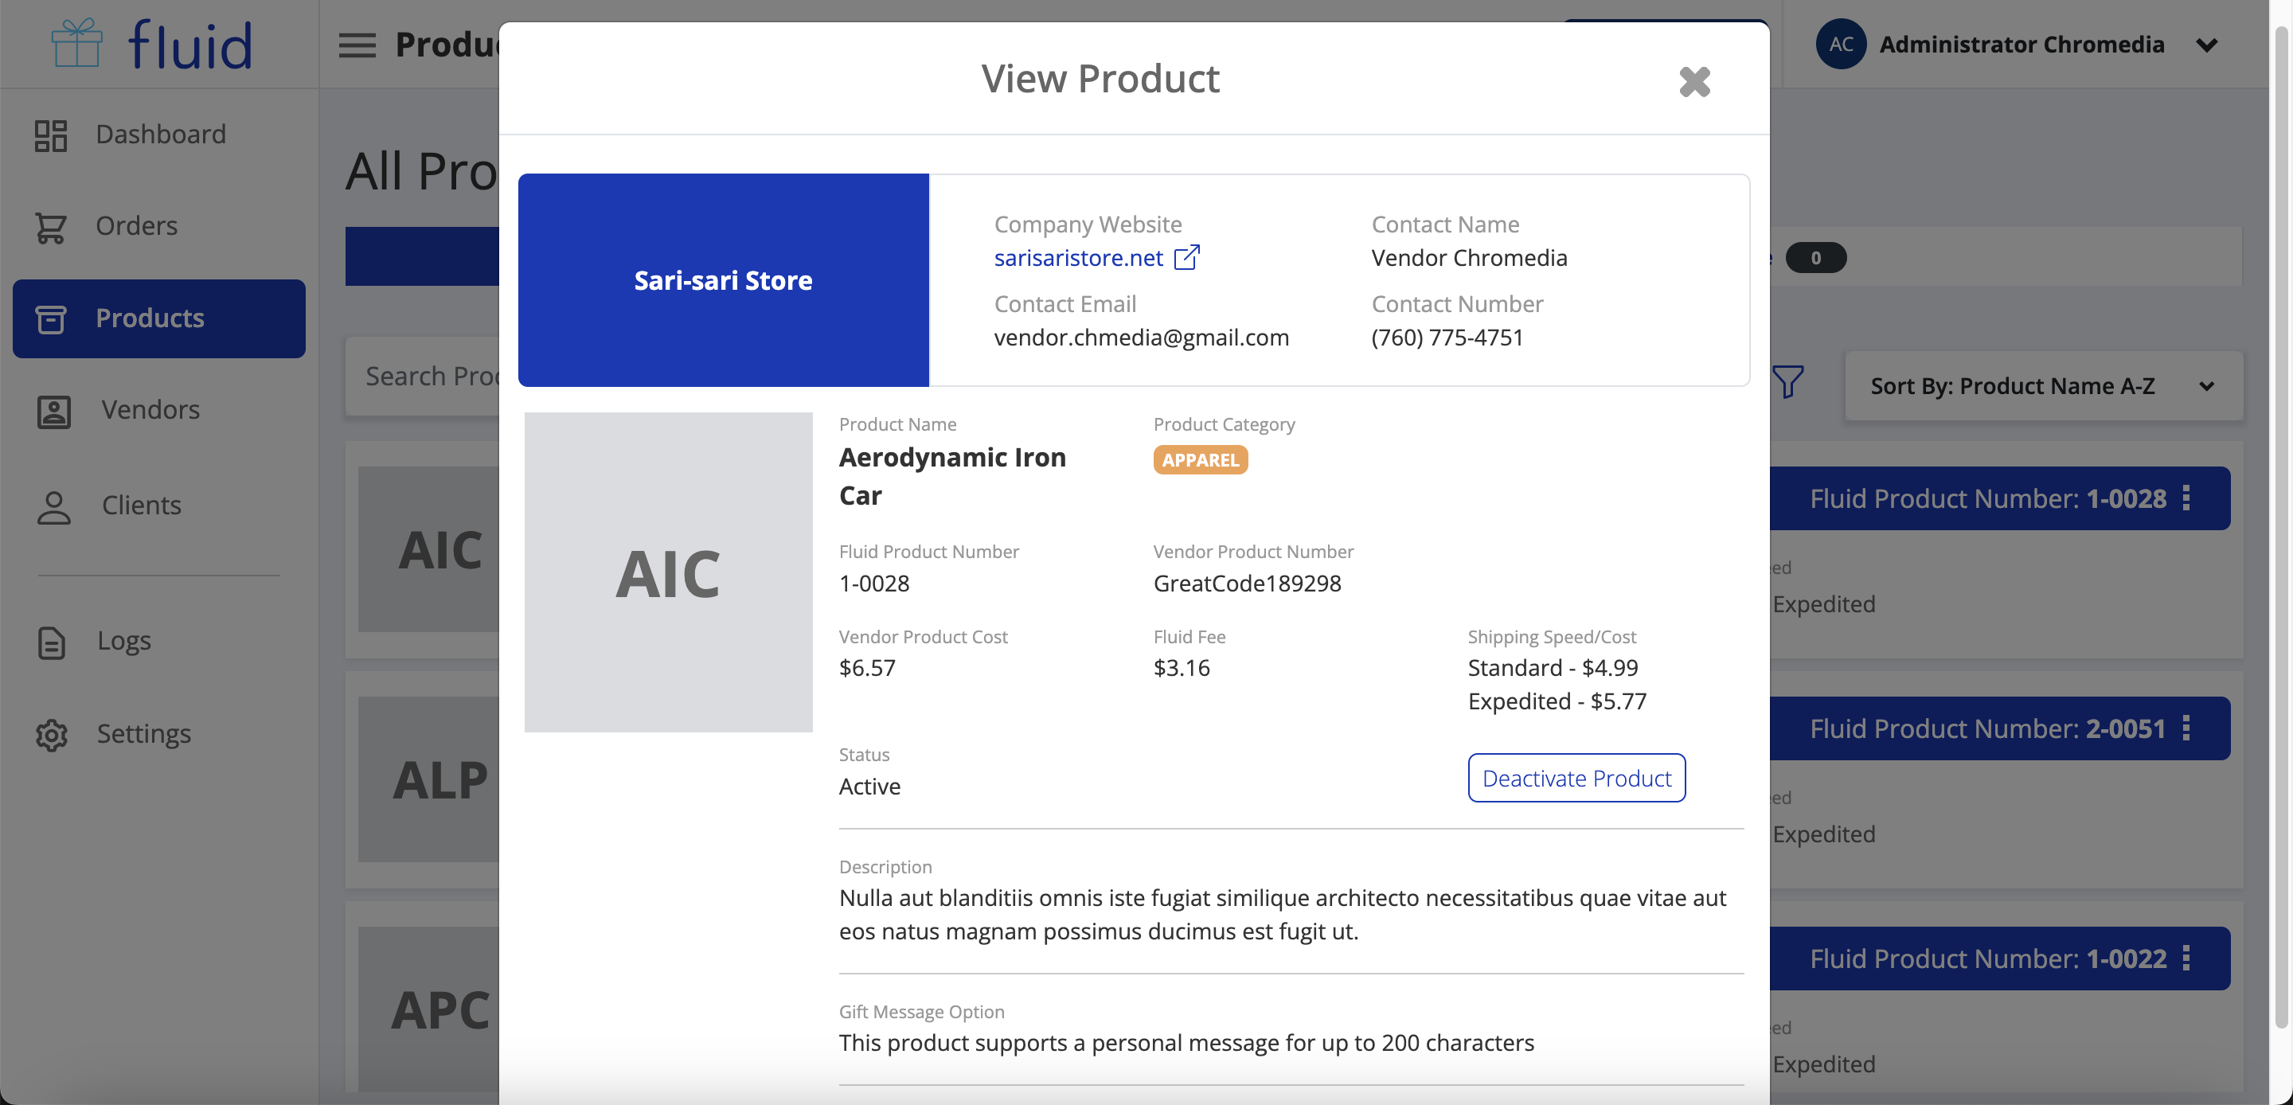Close the View Product dialog
Screen dimensions: 2293x1105
pos(1694,82)
